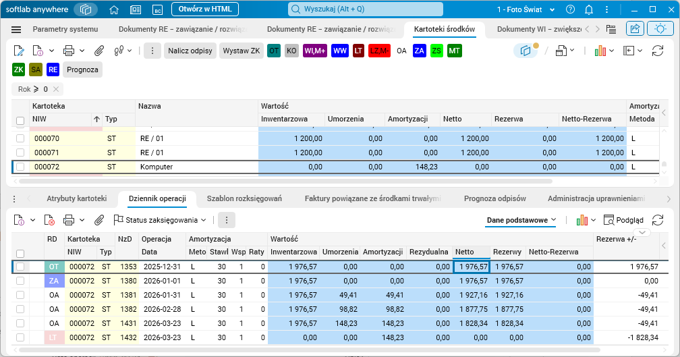The height and width of the screenshot is (357, 680).
Task: Expand the Dane podstawowe dropdown
Action: point(521,220)
